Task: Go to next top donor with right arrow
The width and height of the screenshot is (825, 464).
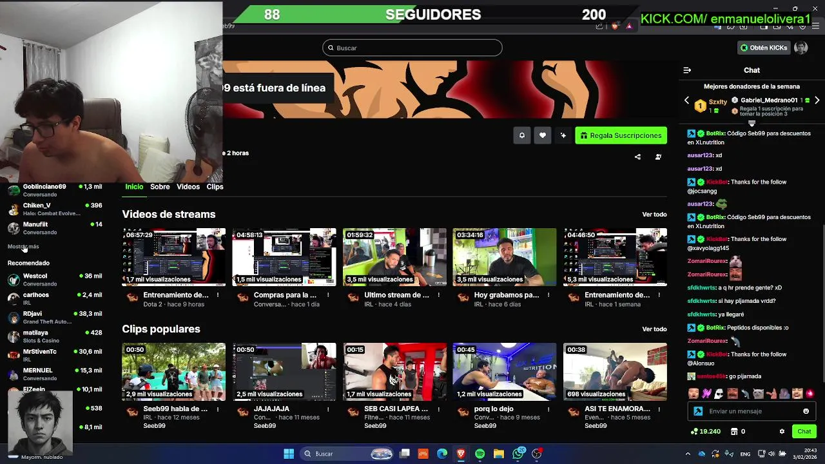Action: (817, 101)
